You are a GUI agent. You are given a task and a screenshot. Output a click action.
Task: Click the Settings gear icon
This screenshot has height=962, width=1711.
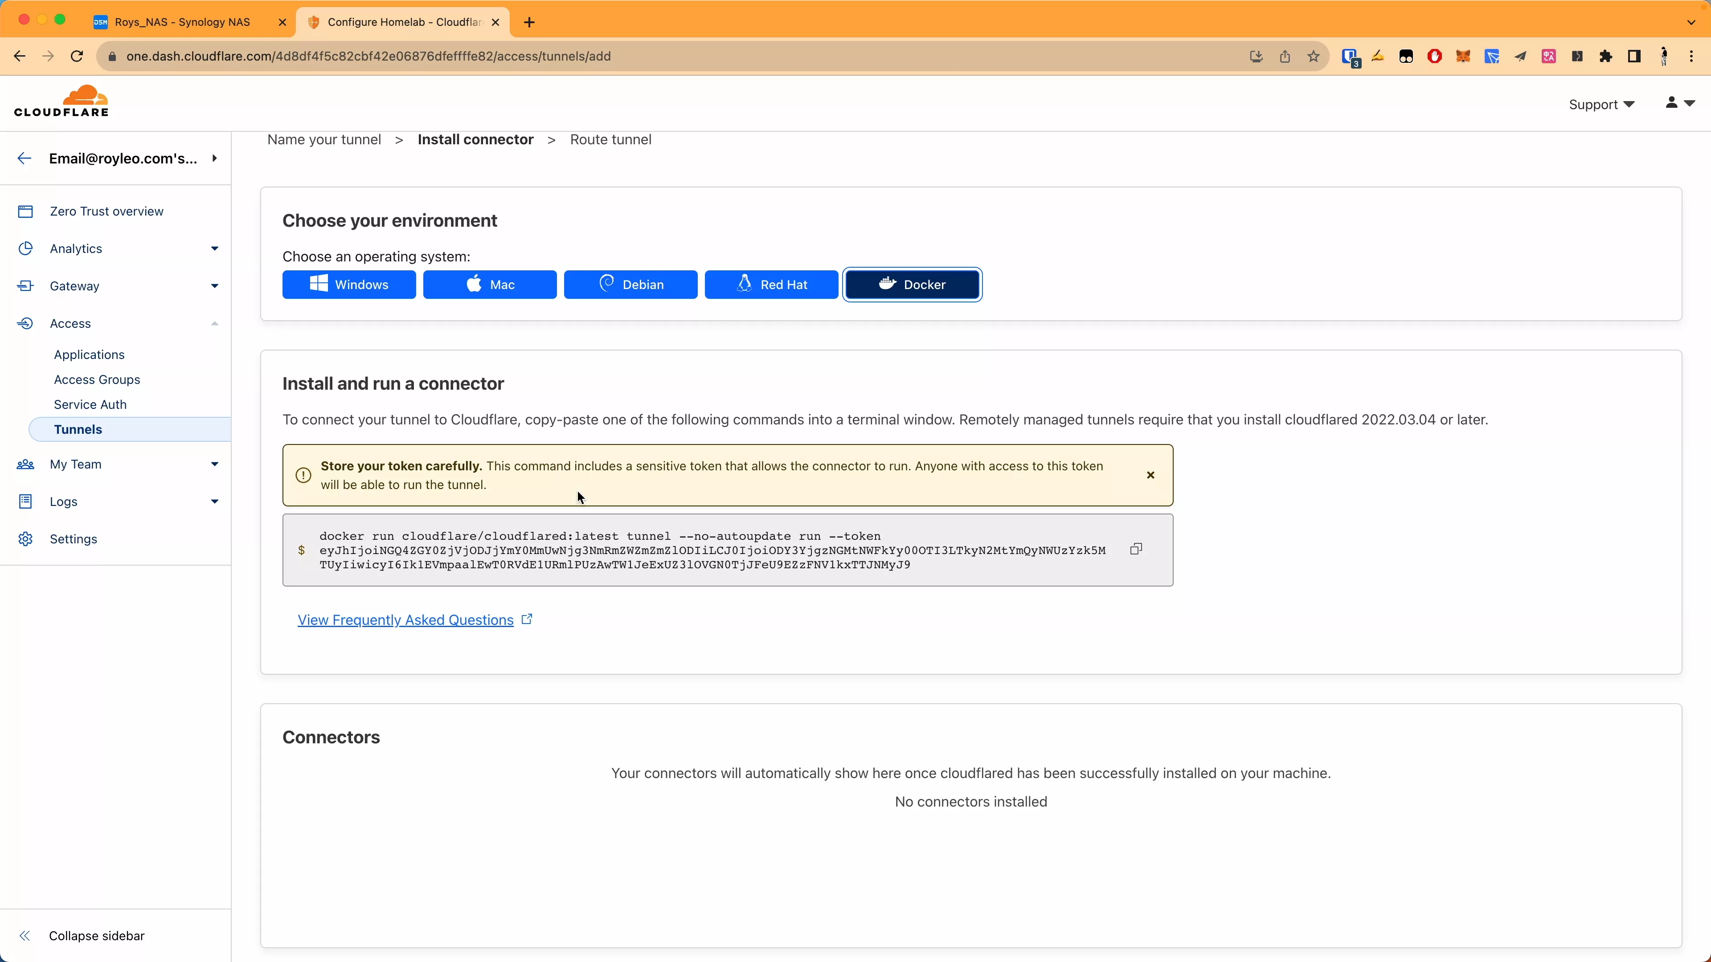25,539
